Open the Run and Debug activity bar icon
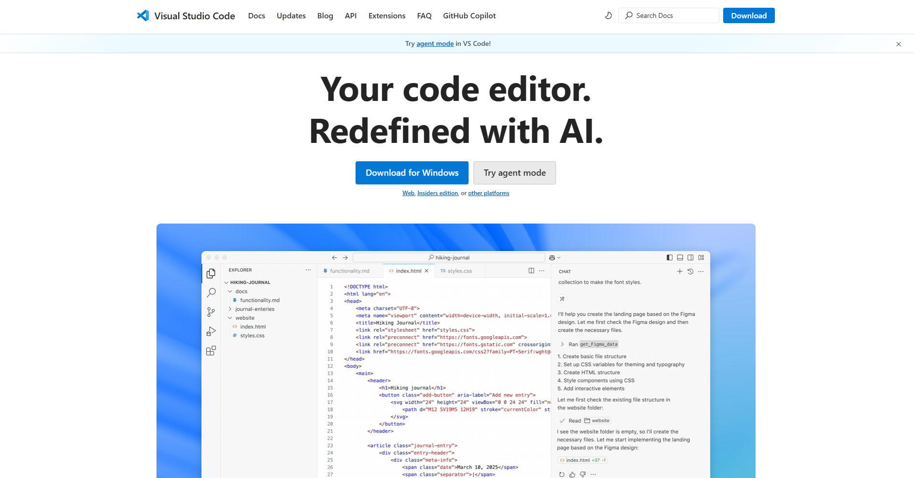Image resolution: width=914 pixels, height=478 pixels. click(211, 331)
